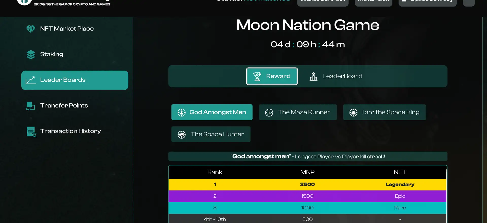Go to Staking in the sidebar
The width and height of the screenshot is (487, 223).
coord(51,54)
